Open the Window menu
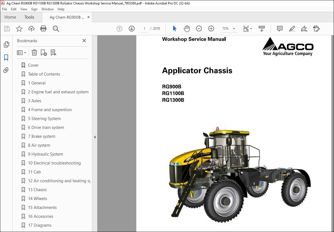Viewport: 334px width, 232px height. tap(48, 9)
